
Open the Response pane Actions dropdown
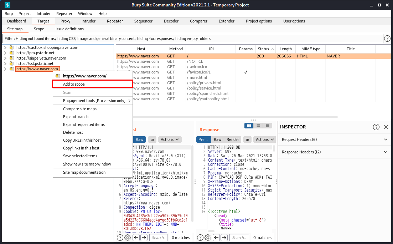265,139
